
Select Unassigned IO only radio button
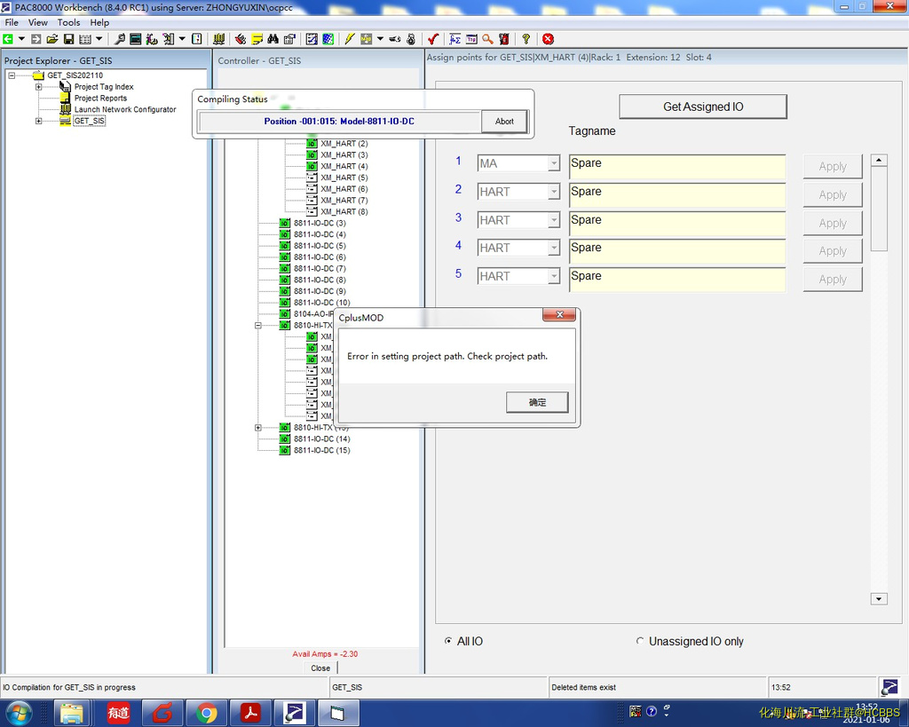tap(640, 641)
